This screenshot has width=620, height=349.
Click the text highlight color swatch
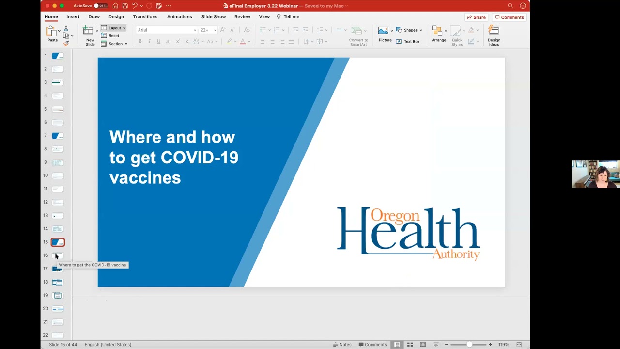click(x=229, y=41)
